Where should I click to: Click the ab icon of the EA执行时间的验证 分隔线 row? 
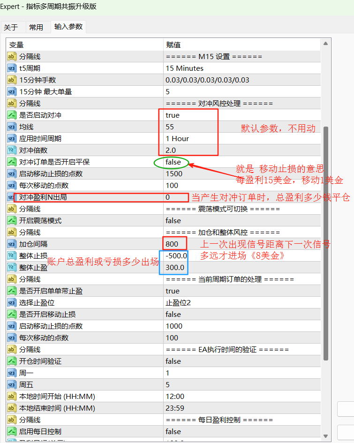11,350
